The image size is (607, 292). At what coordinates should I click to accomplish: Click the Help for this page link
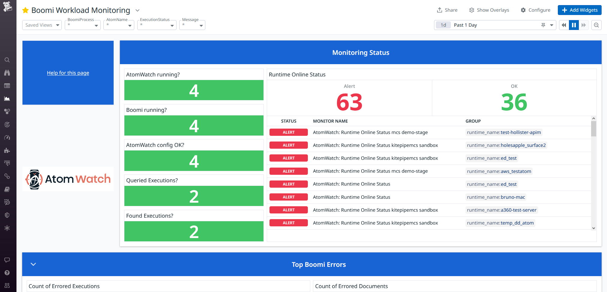[68, 73]
